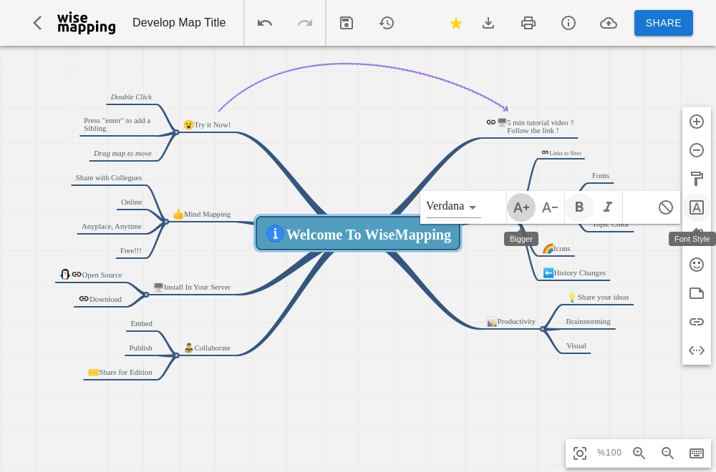The height and width of the screenshot is (472, 716).
Task: Add a link to the topic
Action: pyautogui.click(x=697, y=322)
